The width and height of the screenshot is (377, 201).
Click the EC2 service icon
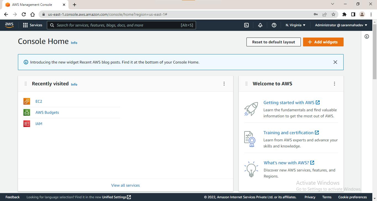[27, 101]
